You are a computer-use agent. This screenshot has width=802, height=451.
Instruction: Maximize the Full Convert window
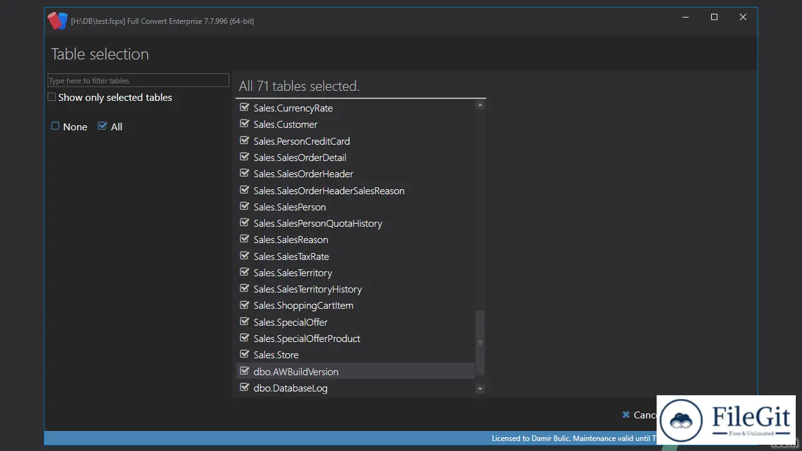click(x=714, y=17)
